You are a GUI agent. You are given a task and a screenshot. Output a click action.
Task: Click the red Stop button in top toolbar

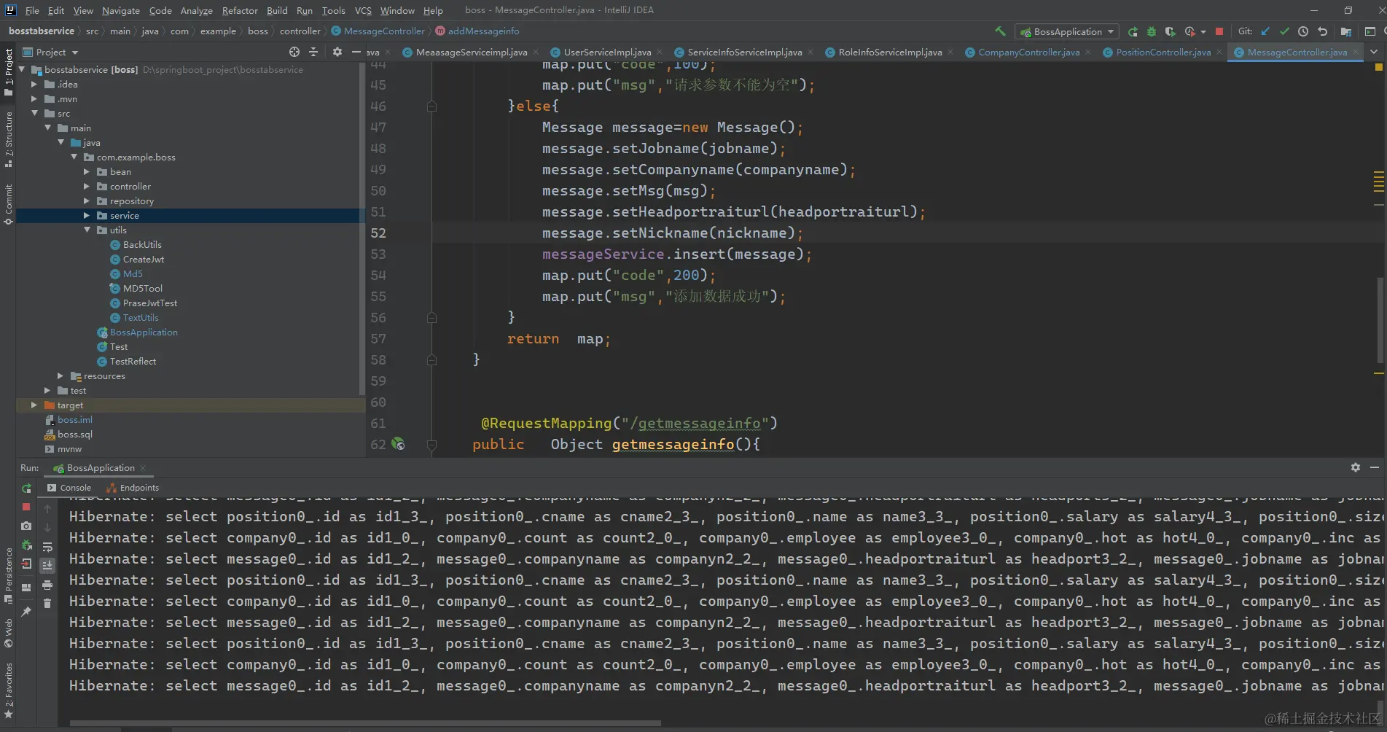click(x=1219, y=31)
